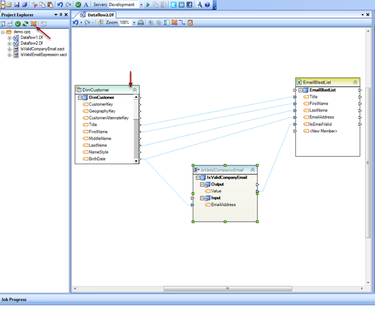The height and width of the screenshot is (315, 375).
Task: Collapse the Output node in IsValidCompanyEmail
Action: click(202, 184)
